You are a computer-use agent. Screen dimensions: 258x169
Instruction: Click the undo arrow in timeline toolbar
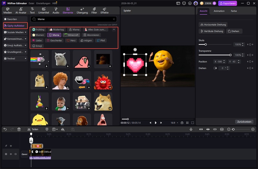coord(5,129)
